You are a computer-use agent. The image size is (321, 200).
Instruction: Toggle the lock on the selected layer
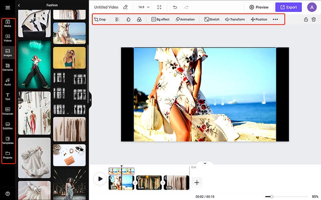click(x=306, y=19)
